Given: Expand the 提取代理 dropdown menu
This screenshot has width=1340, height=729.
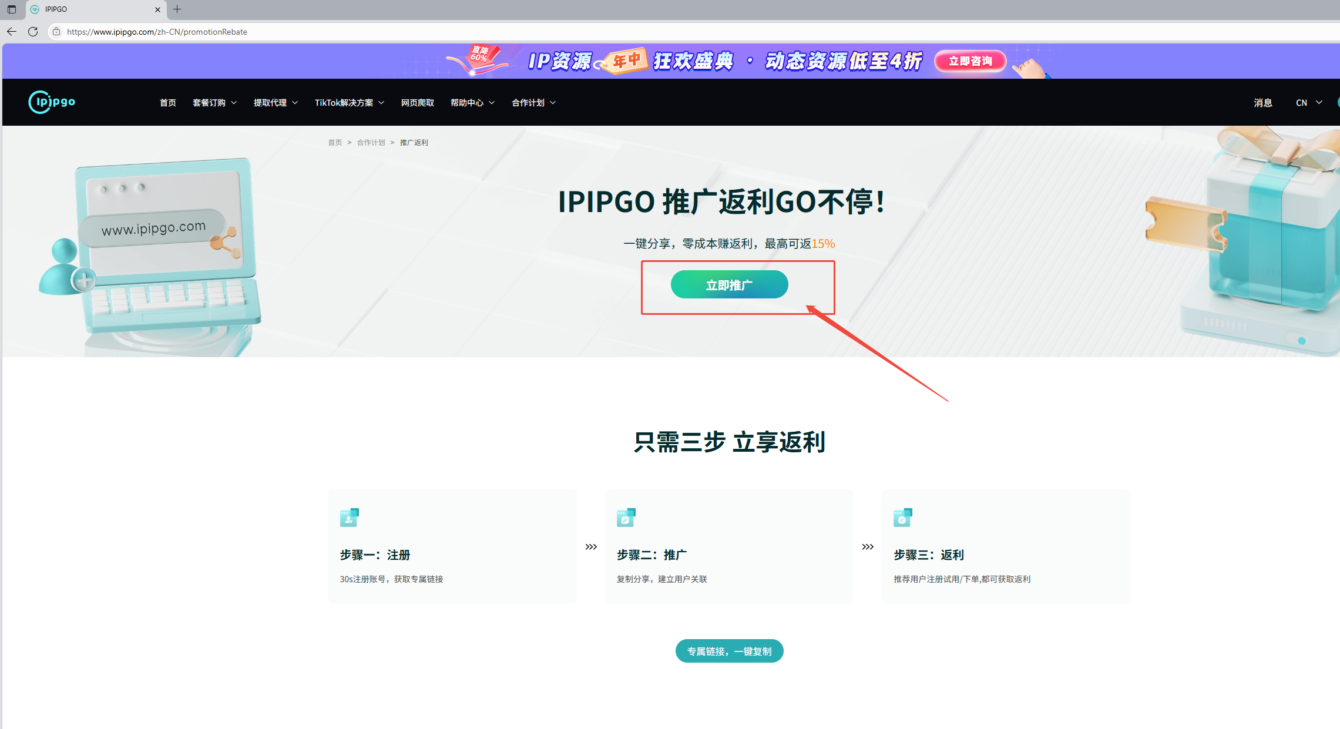Looking at the screenshot, I should click(276, 103).
